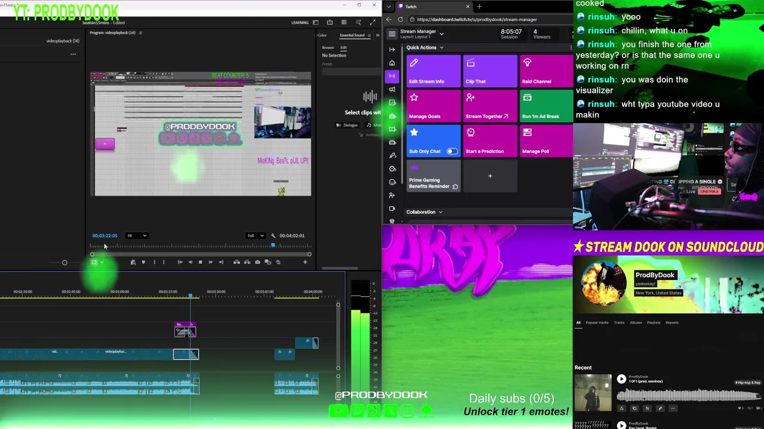Open the Fit zoom level dropdown

[137, 235]
